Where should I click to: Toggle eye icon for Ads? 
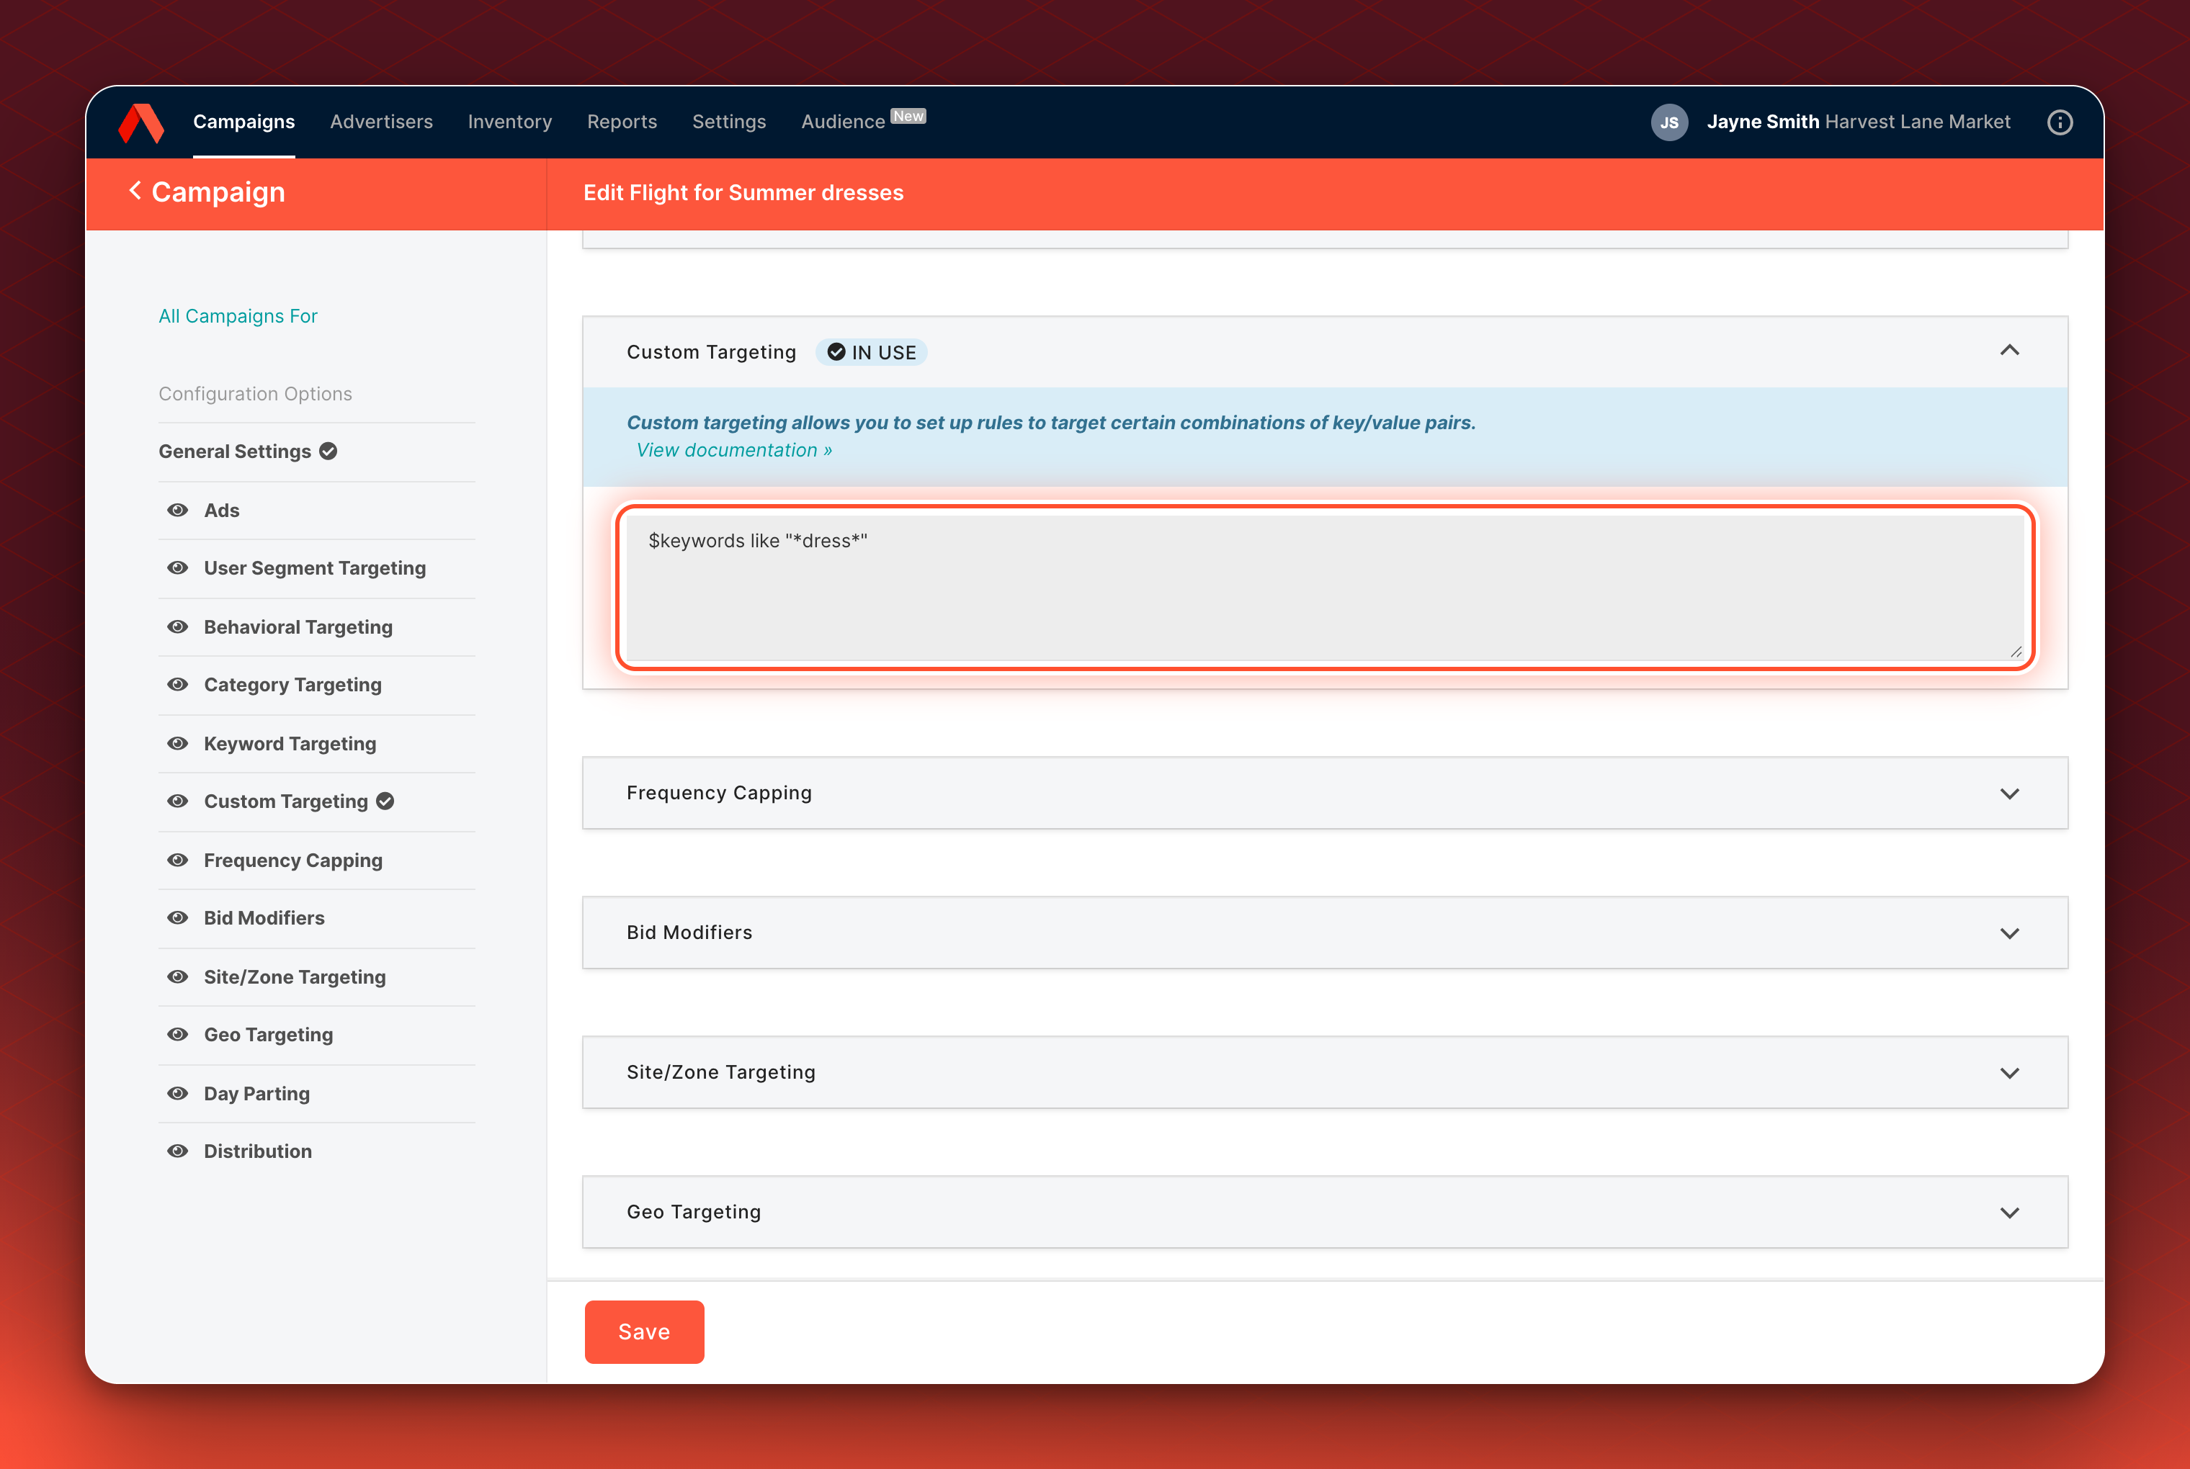(x=177, y=510)
